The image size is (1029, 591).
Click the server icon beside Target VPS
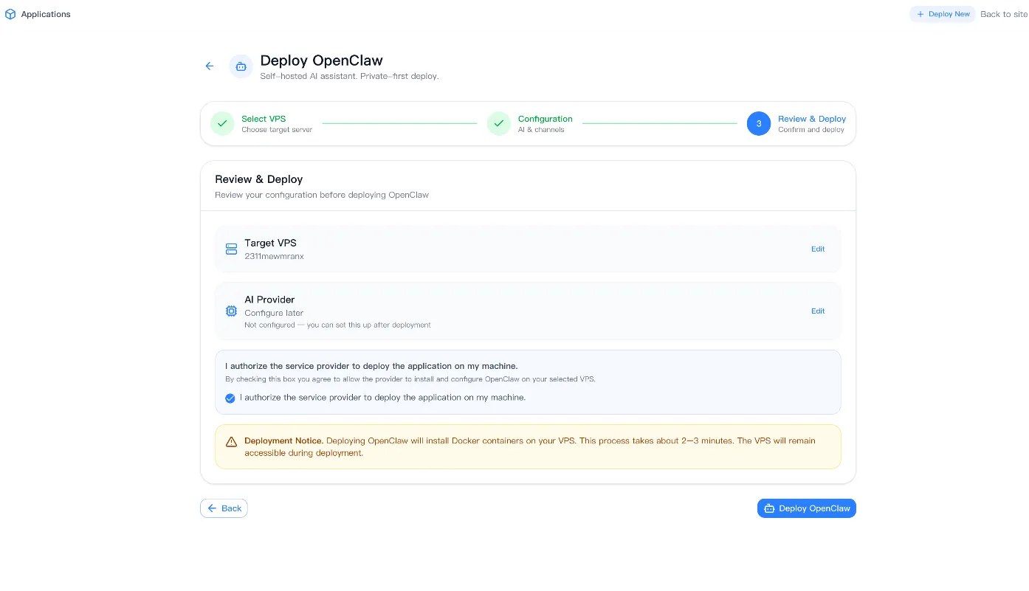231,249
